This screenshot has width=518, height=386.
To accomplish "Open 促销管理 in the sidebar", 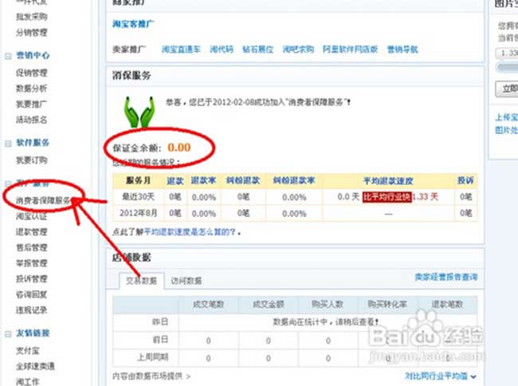I will (32, 73).
